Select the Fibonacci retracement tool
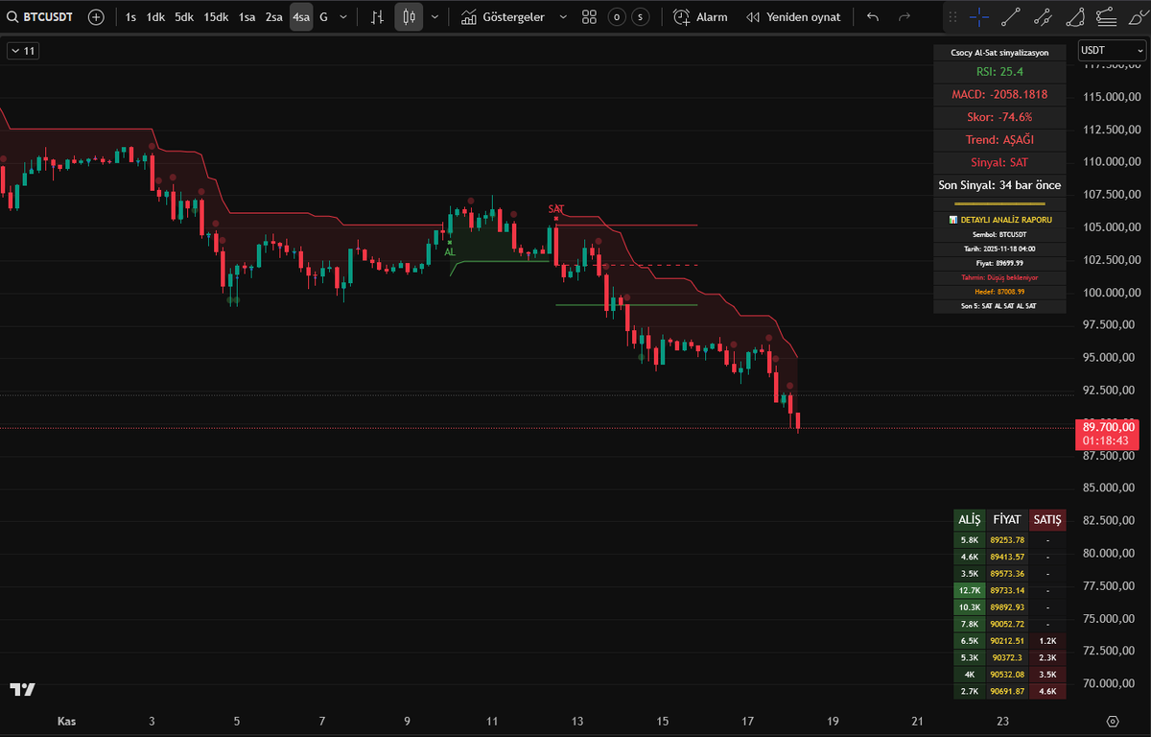This screenshot has width=1151, height=737. click(x=1105, y=17)
